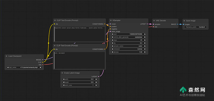214x101 pixels.
Task: Increase denoise with its right arrow
Action: (145, 52)
